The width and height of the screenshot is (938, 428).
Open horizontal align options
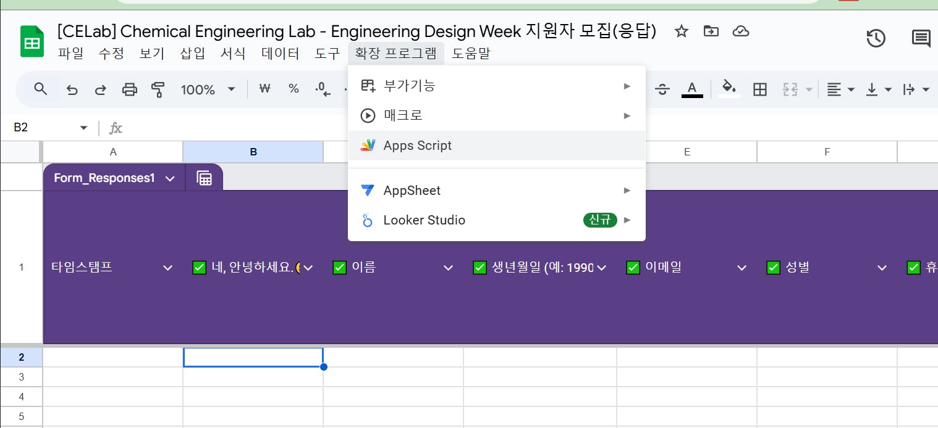coord(841,89)
